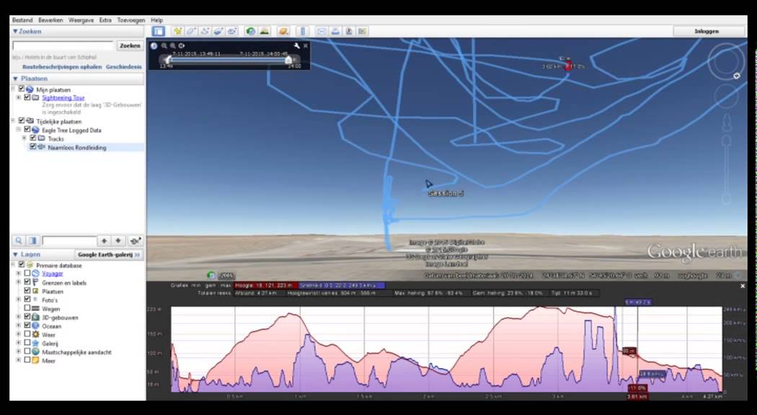Collapse the Tracks folder node

24,138
